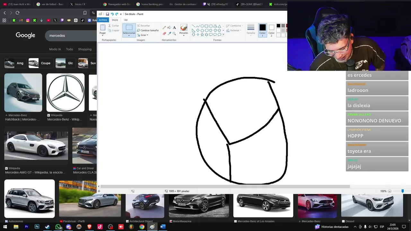Screen dimensions: 411x231
Task: Open the Instagram bookmark icon
Action: [x=28, y=20]
